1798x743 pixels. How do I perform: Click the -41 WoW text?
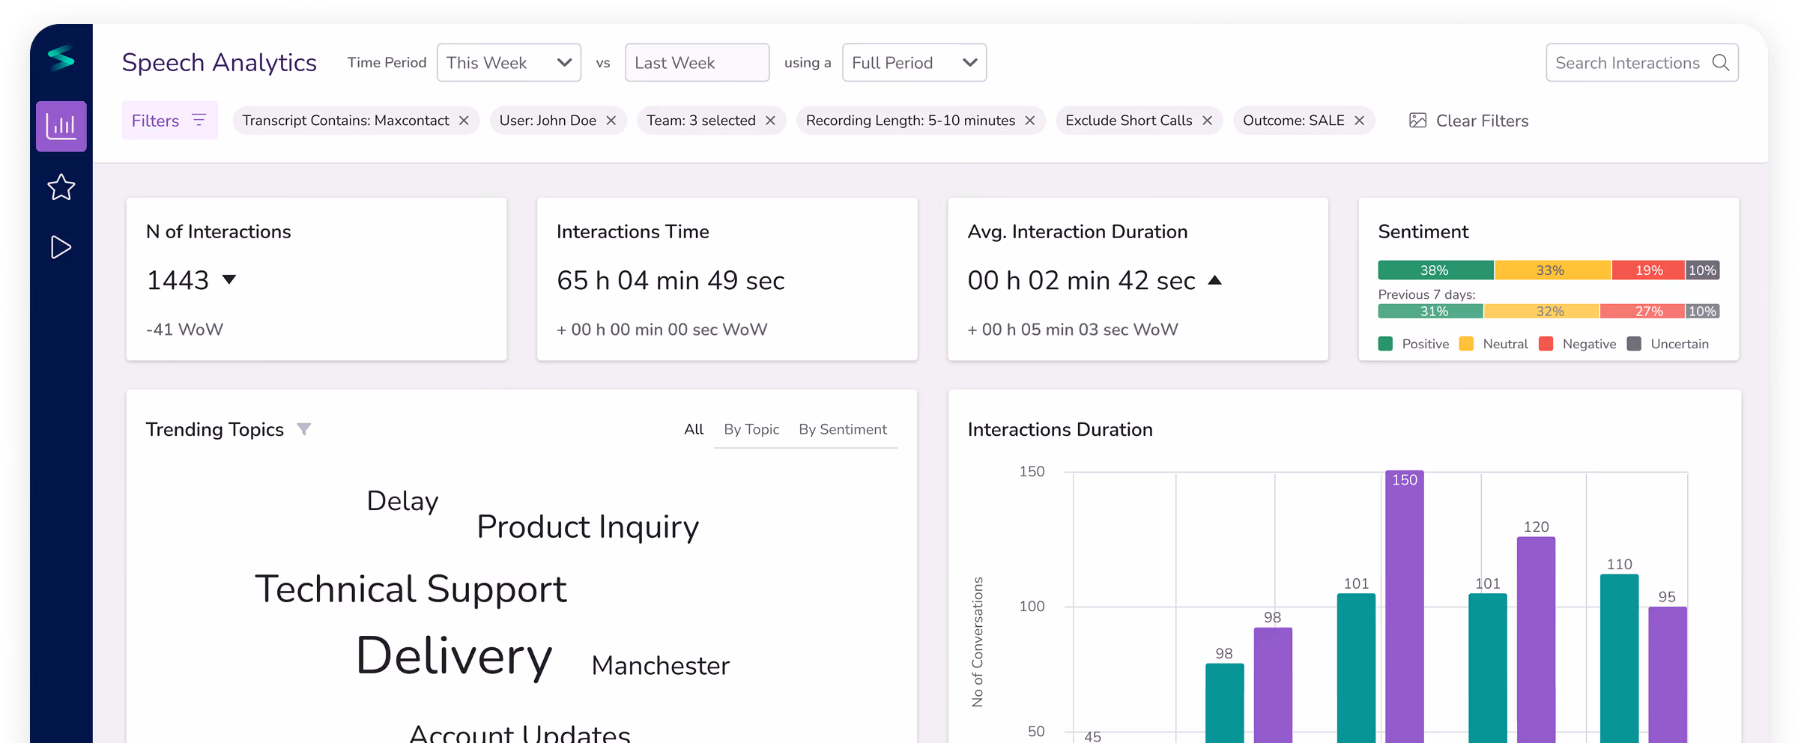click(x=184, y=330)
